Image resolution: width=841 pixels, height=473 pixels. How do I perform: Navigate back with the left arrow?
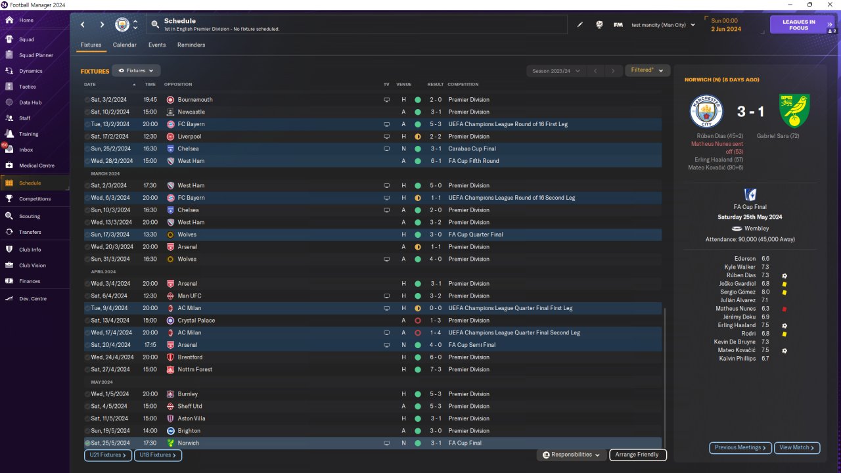(x=83, y=25)
